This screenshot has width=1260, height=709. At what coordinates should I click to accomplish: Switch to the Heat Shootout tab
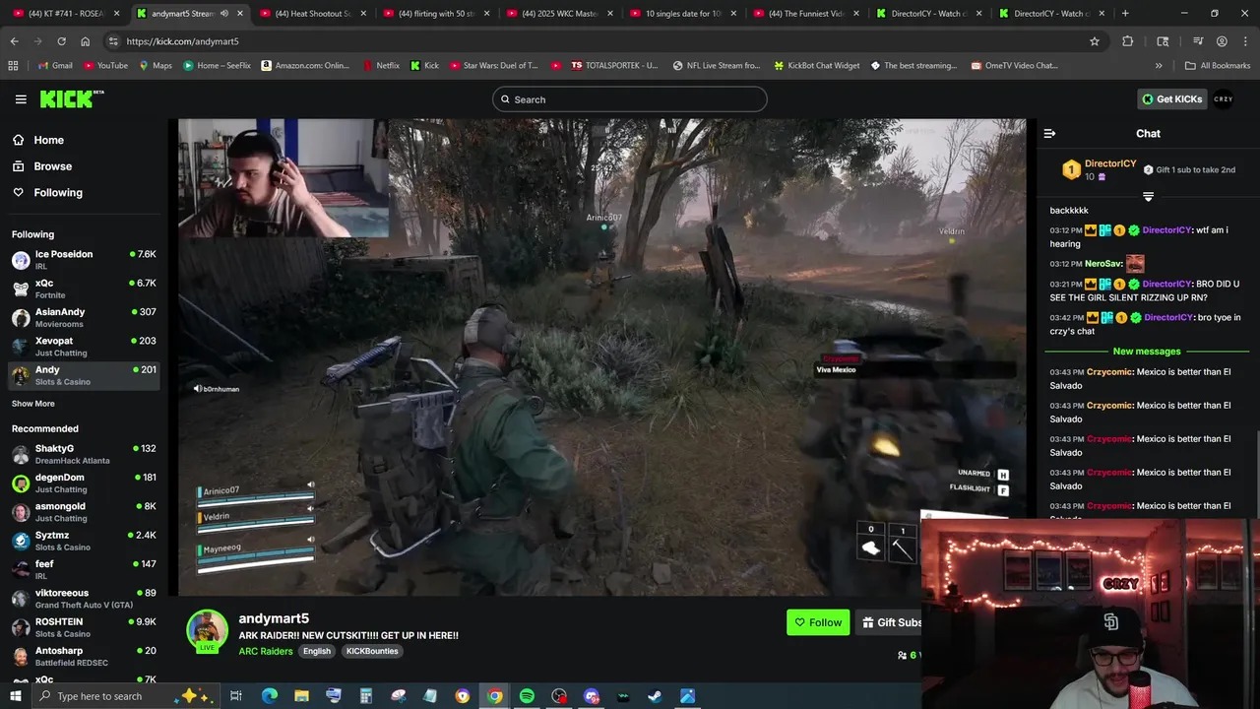coord(312,14)
